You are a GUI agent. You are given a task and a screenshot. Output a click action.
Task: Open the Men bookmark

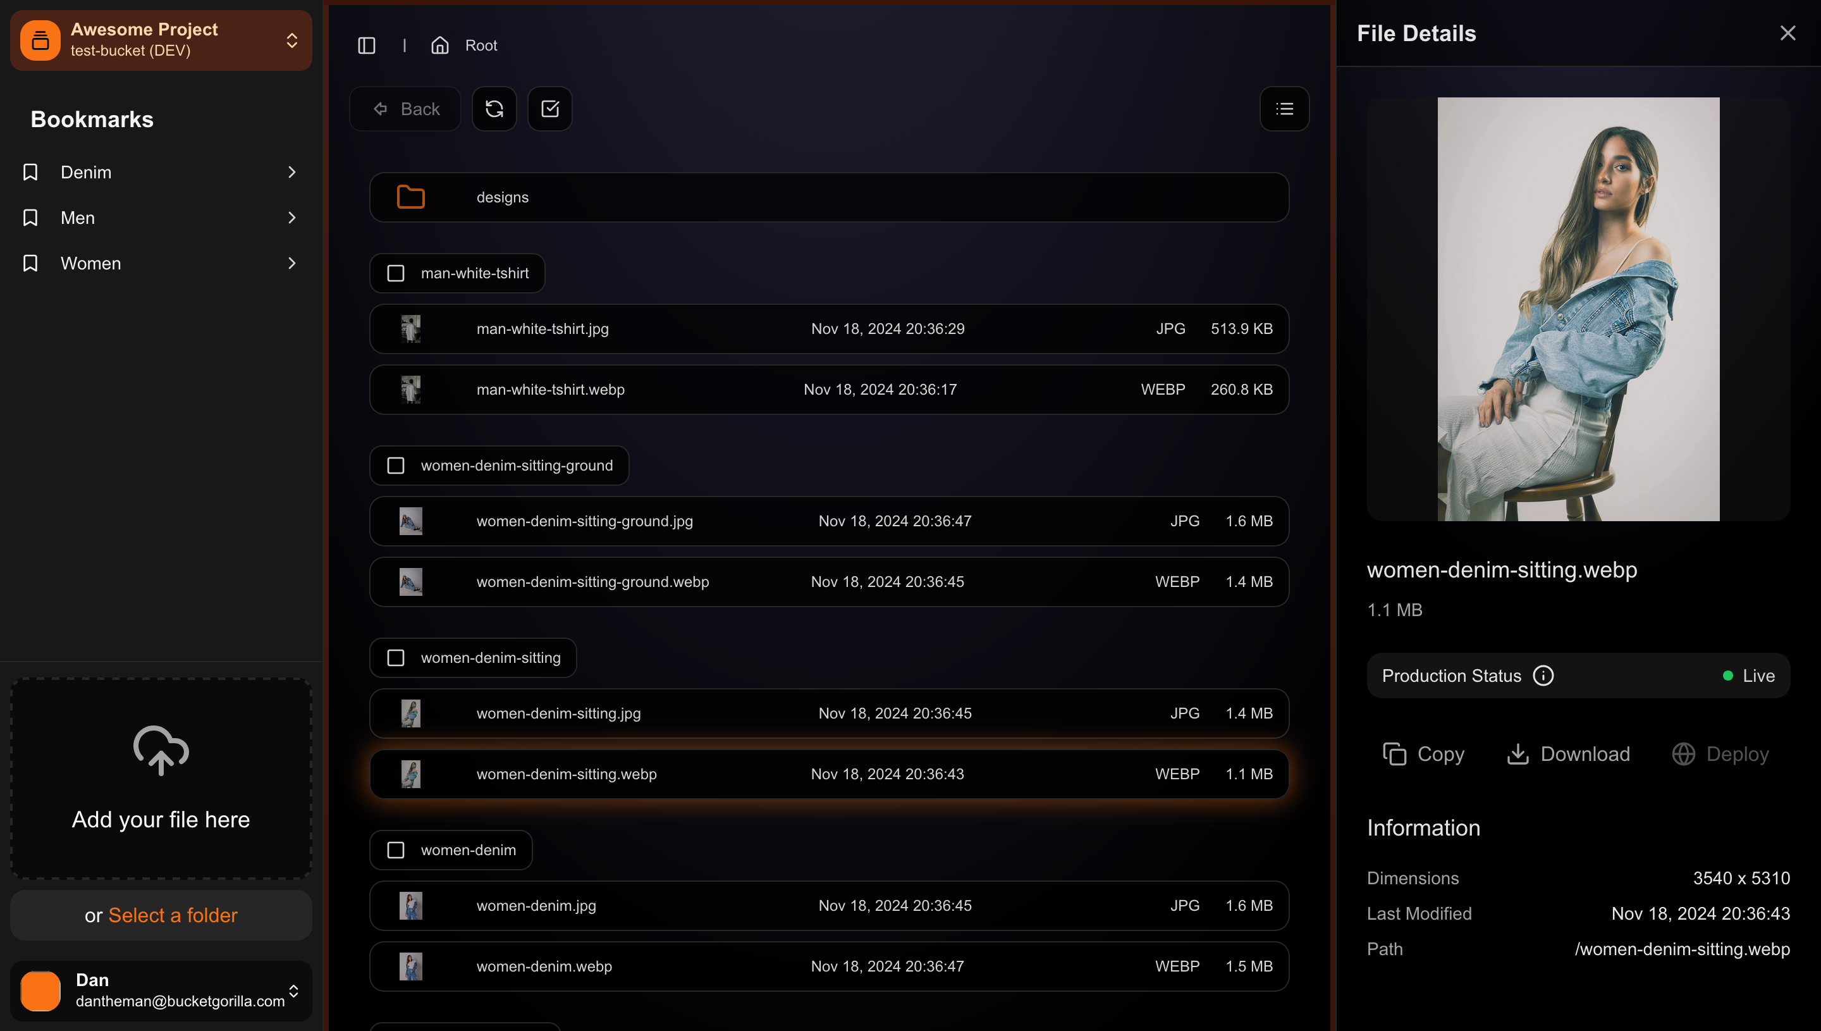161,218
